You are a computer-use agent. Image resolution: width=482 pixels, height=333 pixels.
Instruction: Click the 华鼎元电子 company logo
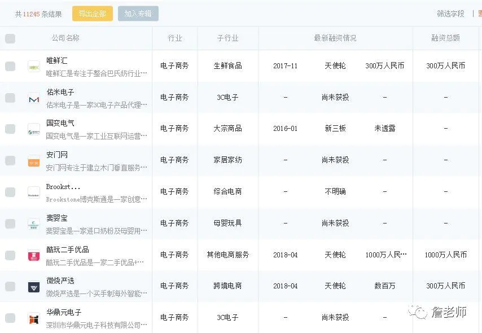[34, 319]
